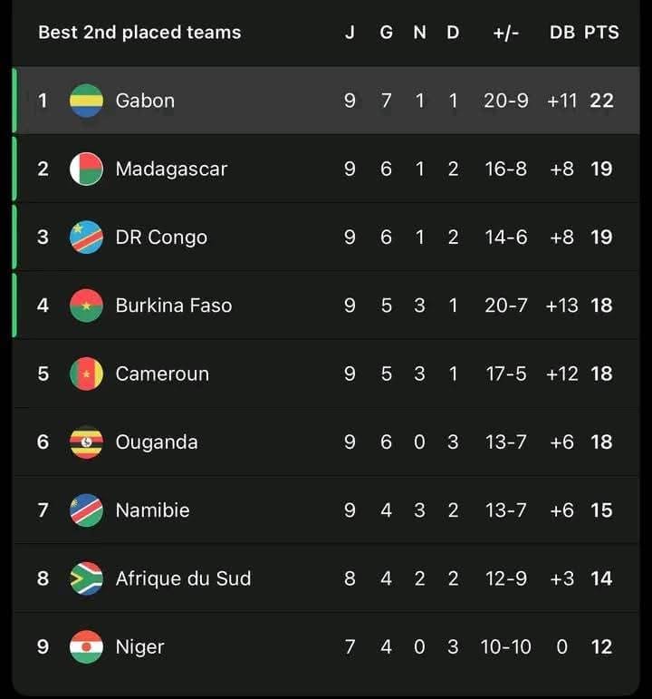The height and width of the screenshot is (699, 652).
Task: Click the DR Congo flag icon
Action: click(86, 238)
